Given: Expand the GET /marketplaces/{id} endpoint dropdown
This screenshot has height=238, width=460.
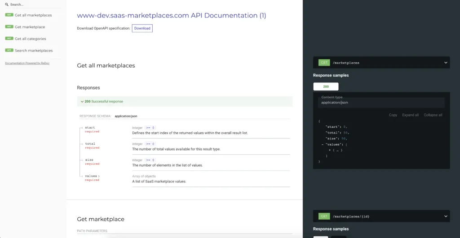Looking at the screenshot, I should click(446, 216).
